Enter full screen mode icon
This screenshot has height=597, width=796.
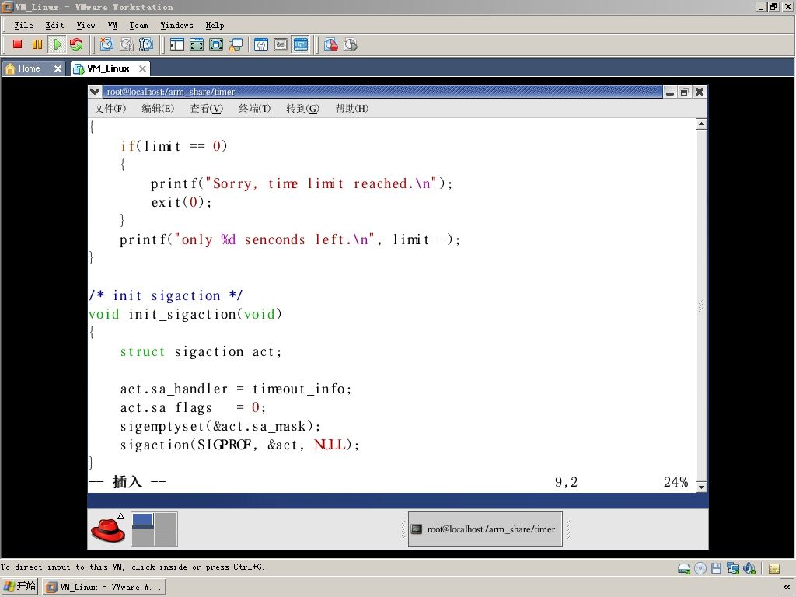(216, 44)
